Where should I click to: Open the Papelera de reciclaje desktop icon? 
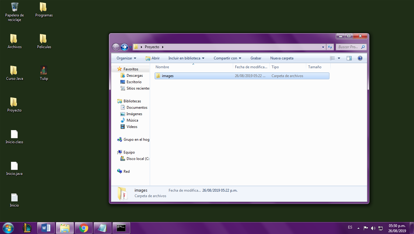pyautogui.click(x=14, y=12)
